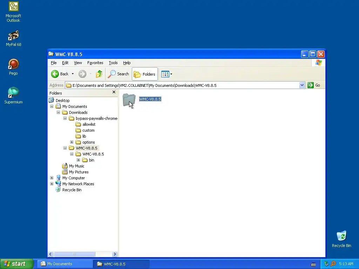Image resolution: width=359 pixels, height=269 pixels.
Task: Click the Views icon in toolbar
Action: tap(165, 74)
